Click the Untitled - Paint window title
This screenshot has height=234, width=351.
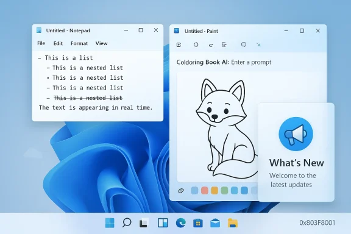click(201, 31)
